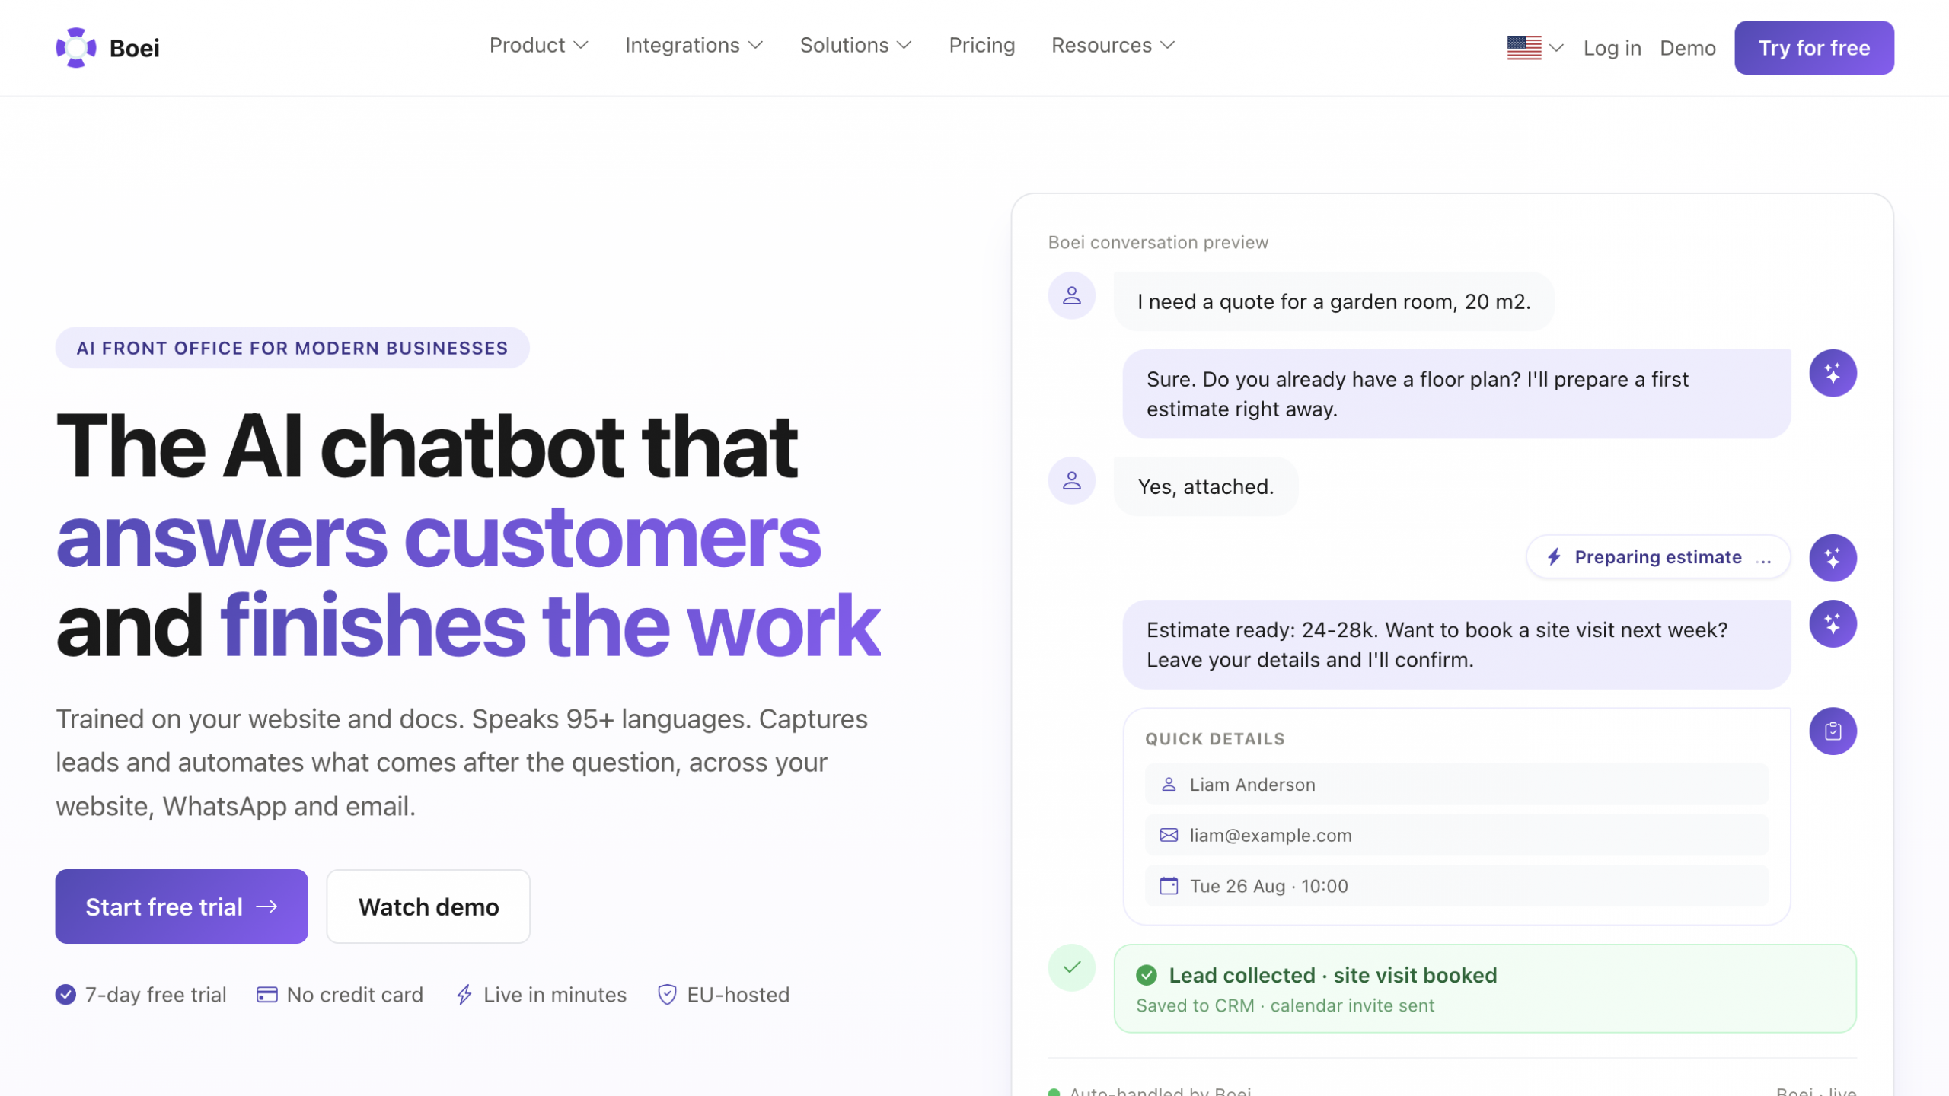Expand the Integrations menu
This screenshot has width=1949, height=1096.
(694, 46)
